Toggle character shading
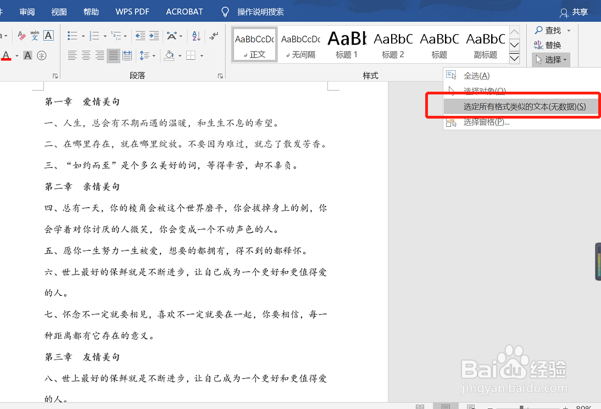This screenshot has width=601, height=409. coord(27,55)
